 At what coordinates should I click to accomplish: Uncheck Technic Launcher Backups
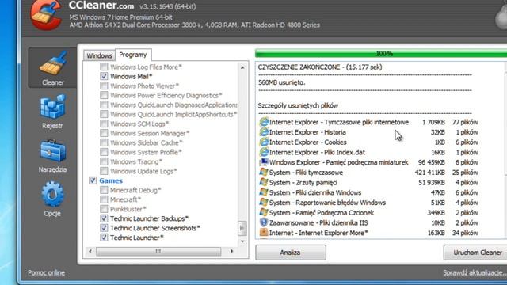tap(104, 218)
